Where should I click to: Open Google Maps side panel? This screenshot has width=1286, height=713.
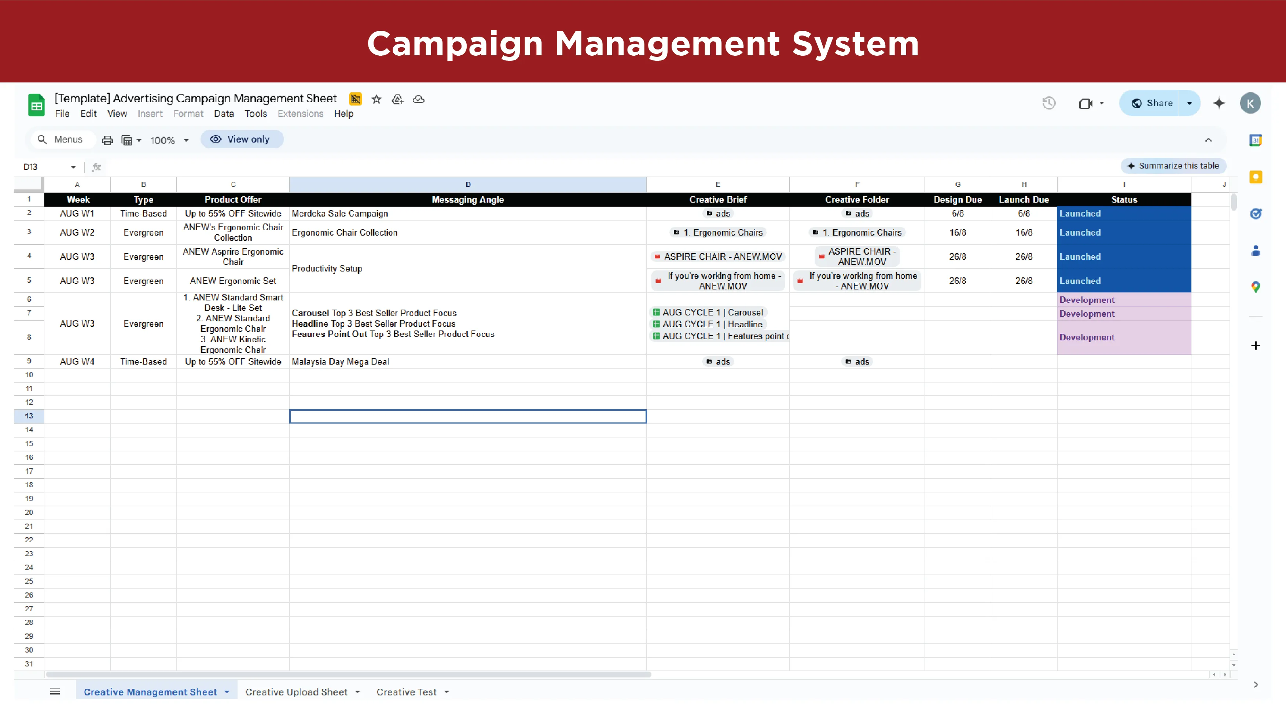pyautogui.click(x=1256, y=287)
